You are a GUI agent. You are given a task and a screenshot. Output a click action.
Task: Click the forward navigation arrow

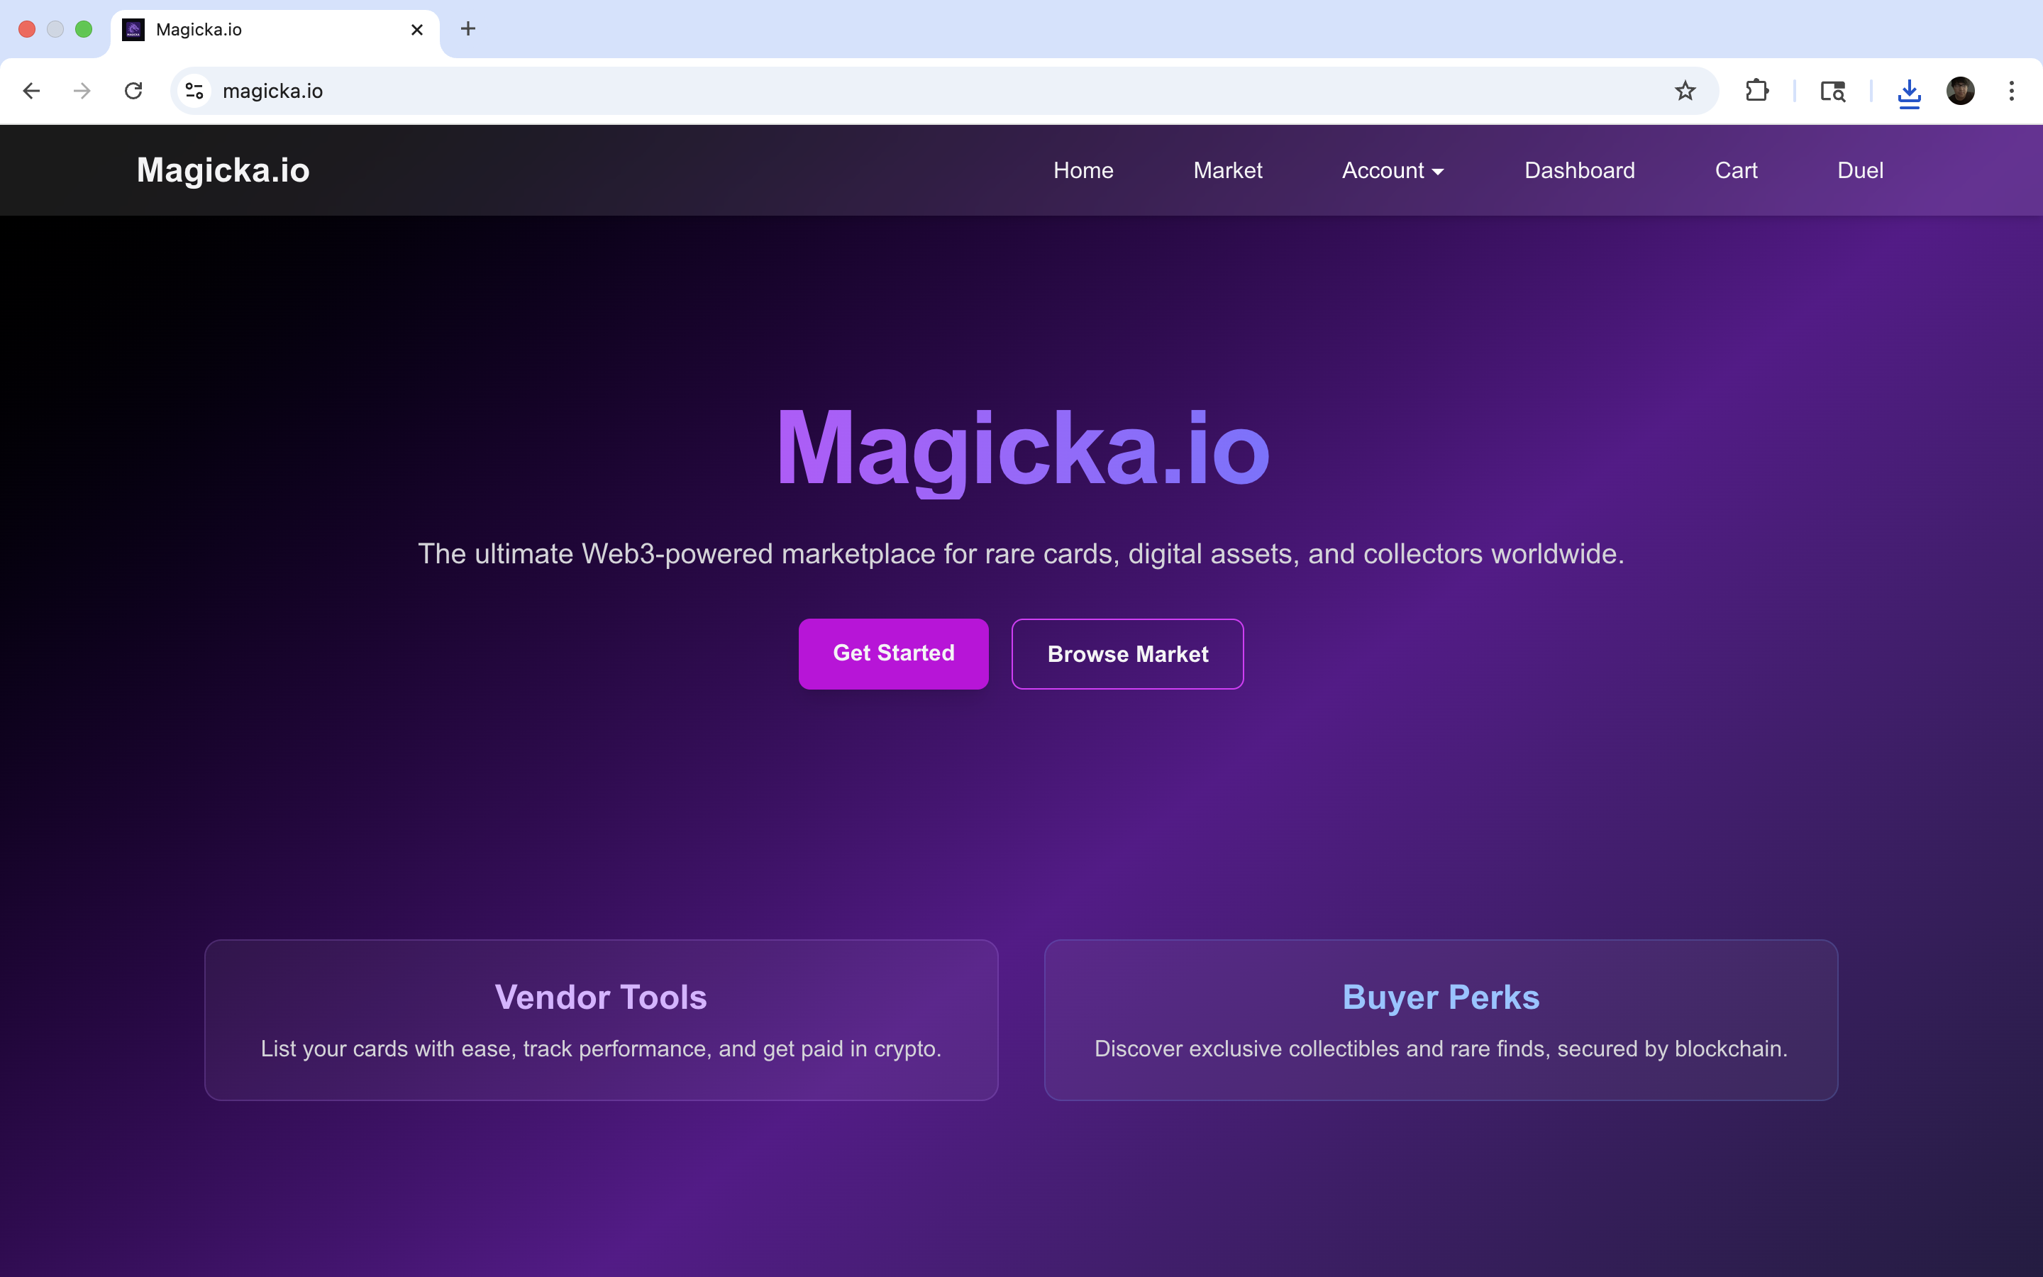click(82, 90)
